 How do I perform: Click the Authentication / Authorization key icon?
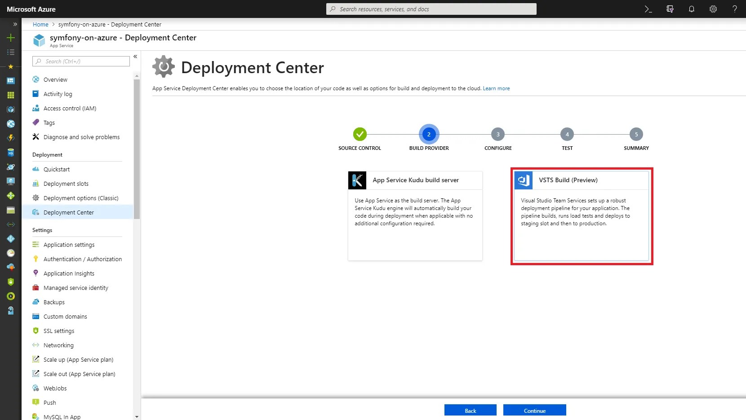[x=36, y=259]
